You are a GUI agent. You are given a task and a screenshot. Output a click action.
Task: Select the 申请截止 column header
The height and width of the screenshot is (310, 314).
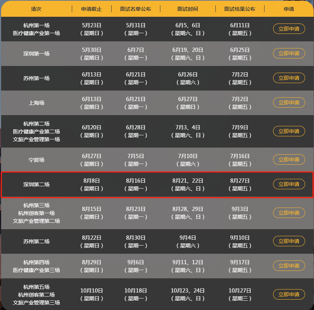pyautogui.click(x=91, y=9)
